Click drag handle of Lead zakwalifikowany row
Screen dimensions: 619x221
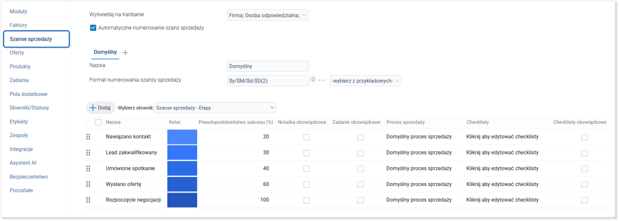(88, 152)
